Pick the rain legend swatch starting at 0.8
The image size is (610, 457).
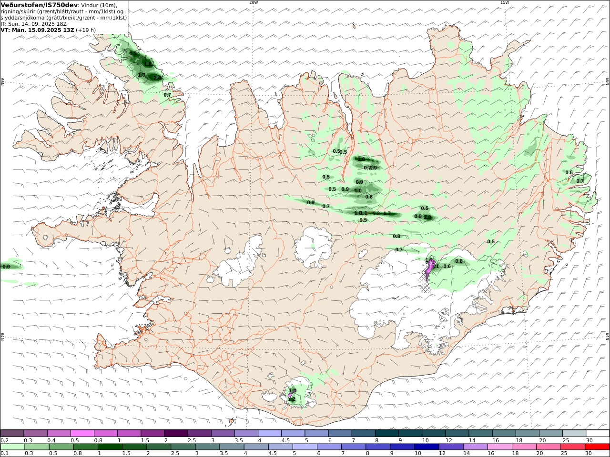click(x=86, y=447)
